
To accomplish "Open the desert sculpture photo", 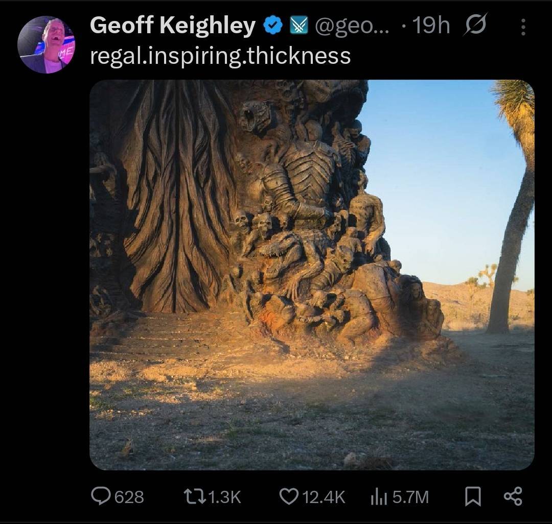I will pos(312,275).
